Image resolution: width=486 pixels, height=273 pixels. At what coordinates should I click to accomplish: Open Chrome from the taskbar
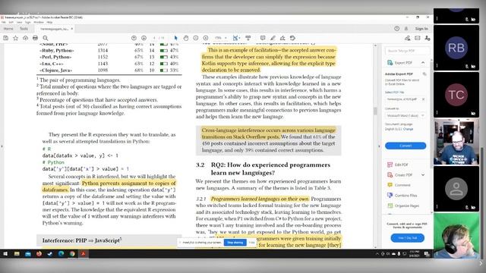(72, 254)
